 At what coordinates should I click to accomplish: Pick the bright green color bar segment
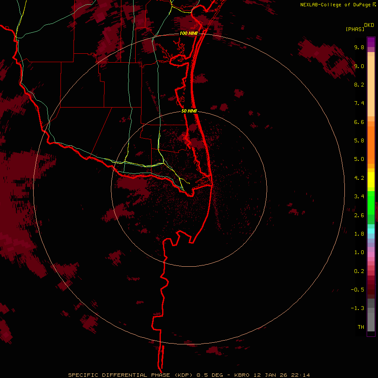point(371,203)
